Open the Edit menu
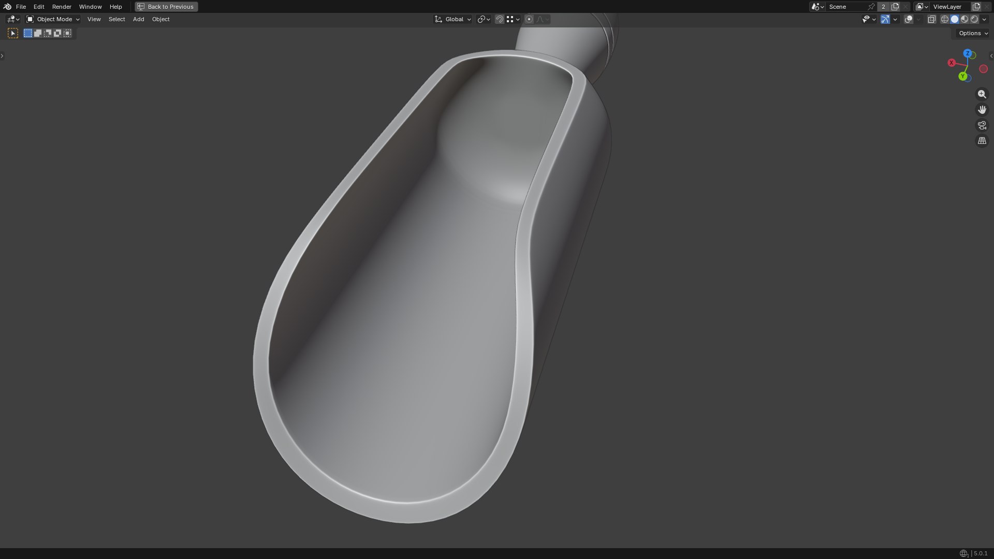Screen dimensions: 994x559 [x=39, y=7]
